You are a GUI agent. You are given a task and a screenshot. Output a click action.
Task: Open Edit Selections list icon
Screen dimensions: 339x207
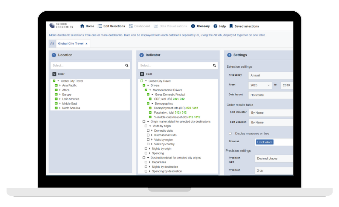click(100, 26)
